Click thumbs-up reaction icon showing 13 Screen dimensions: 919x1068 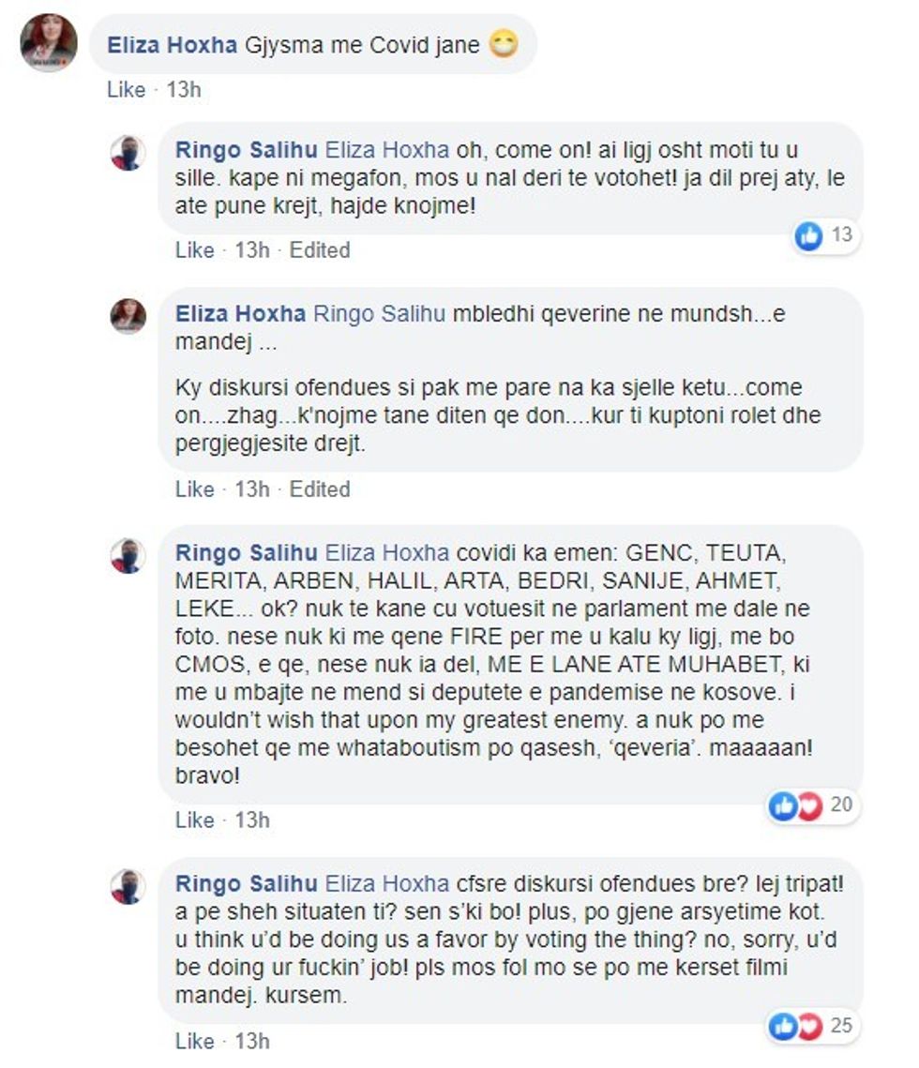[x=809, y=236]
